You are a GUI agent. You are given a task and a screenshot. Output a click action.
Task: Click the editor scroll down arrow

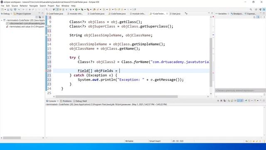(211, 94)
